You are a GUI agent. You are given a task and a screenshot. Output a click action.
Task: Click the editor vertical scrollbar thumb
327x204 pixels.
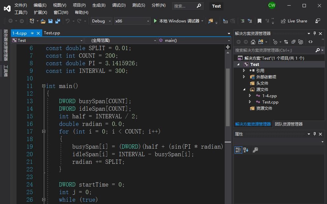228,97
